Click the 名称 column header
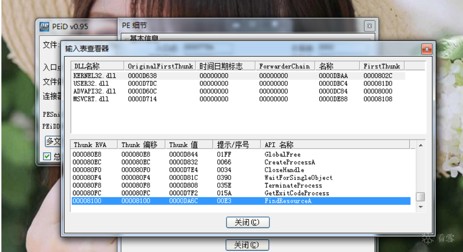The image size is (463, 252). coord(337,66)
